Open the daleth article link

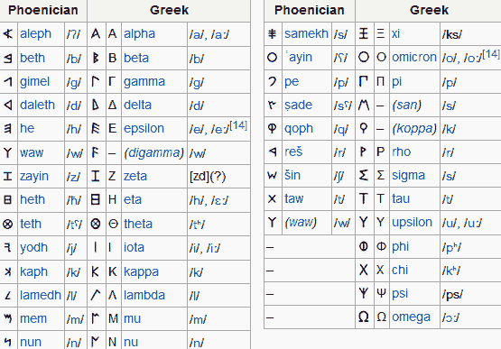coord(37,105)
